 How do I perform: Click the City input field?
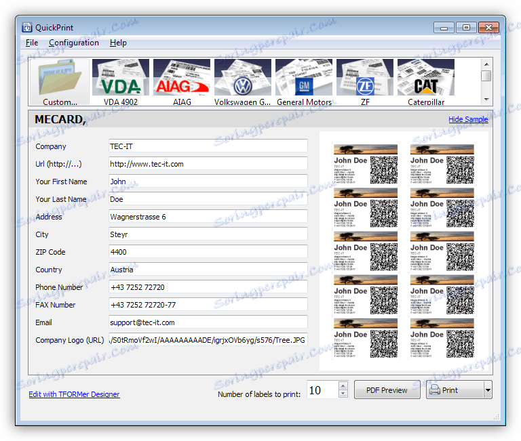coord(208,234)
